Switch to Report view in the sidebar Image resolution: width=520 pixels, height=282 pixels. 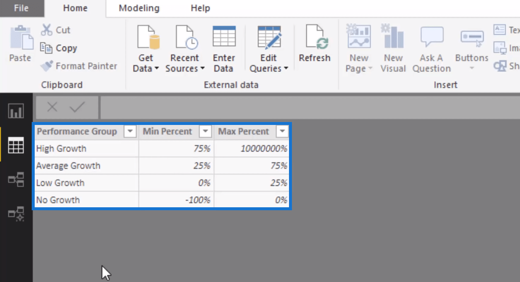pos(16,112)
